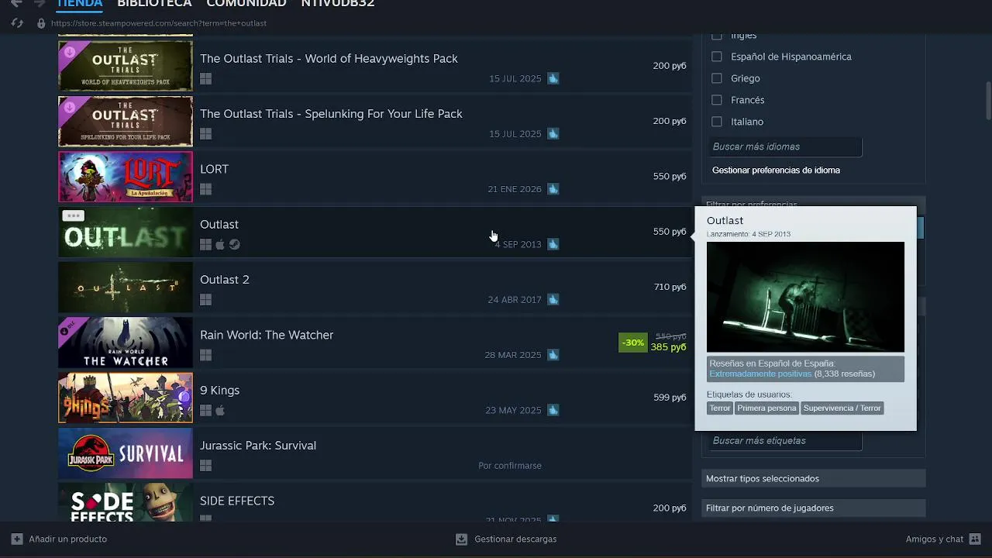Image resolution: width=992 pixels, height=558 pixels.
Task: Click the review thumbs-up icon for LORT
Action: pos(553,189)
